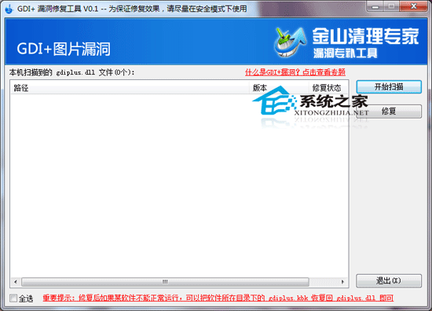Click the 修复状态 column header
This screenshot has width=432, height=311.
(x=328, y=88)
